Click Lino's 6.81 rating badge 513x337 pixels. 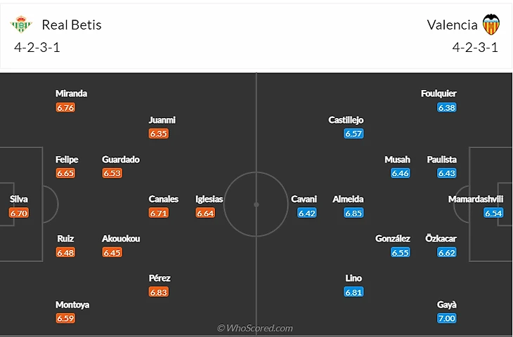(353, 292)
